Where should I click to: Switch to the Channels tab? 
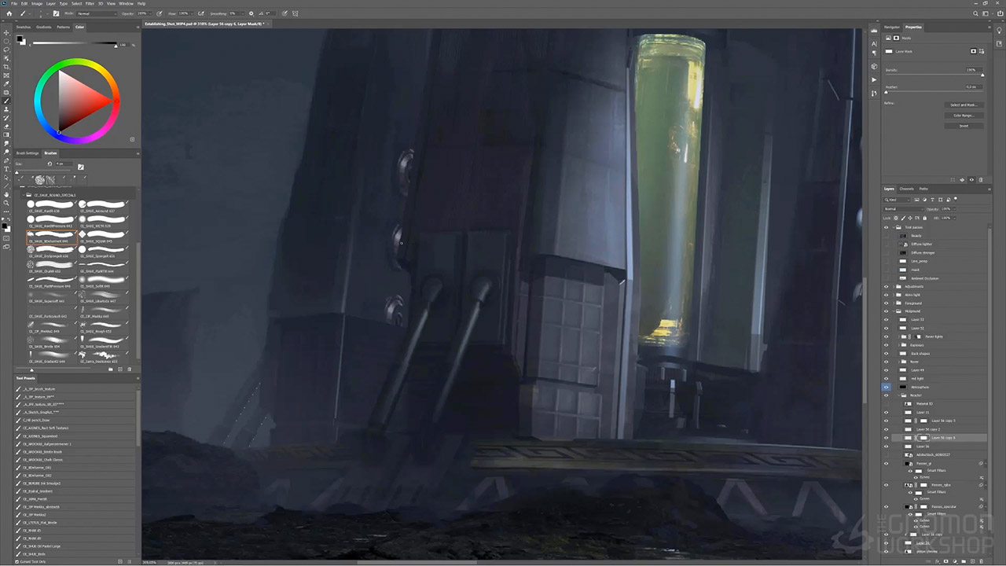click(x=907, y=189)
